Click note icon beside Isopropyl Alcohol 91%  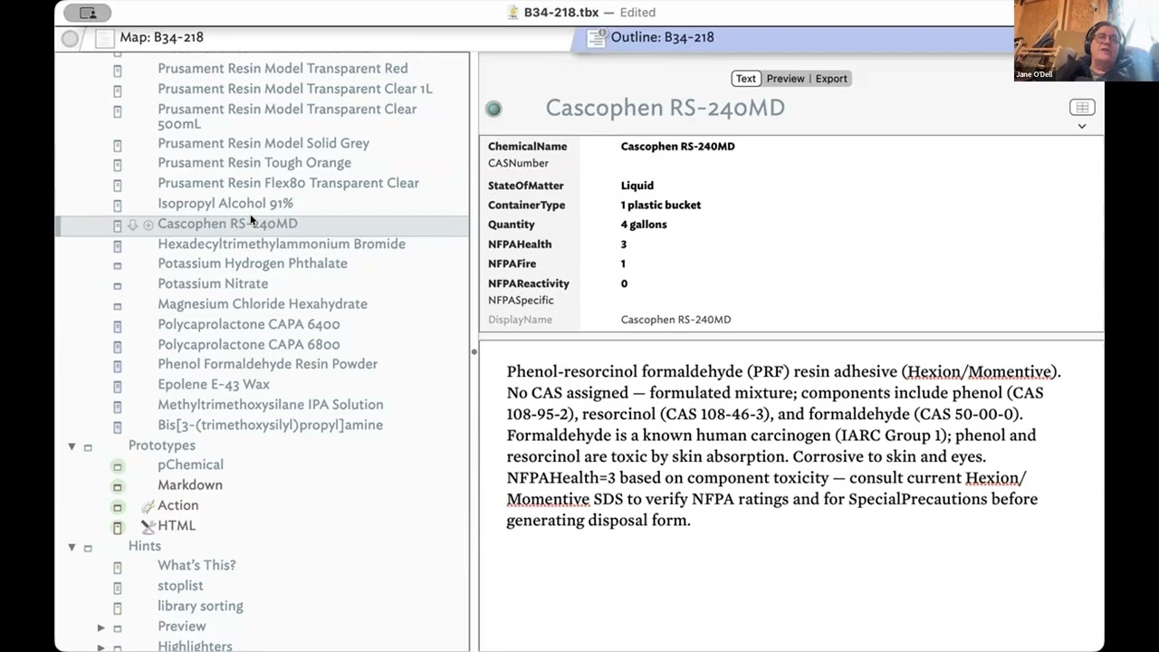[x=117, y=205]
